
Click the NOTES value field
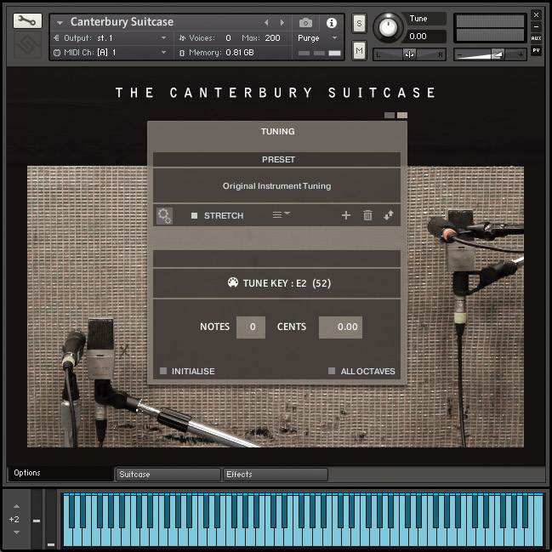tap(251, 327)
